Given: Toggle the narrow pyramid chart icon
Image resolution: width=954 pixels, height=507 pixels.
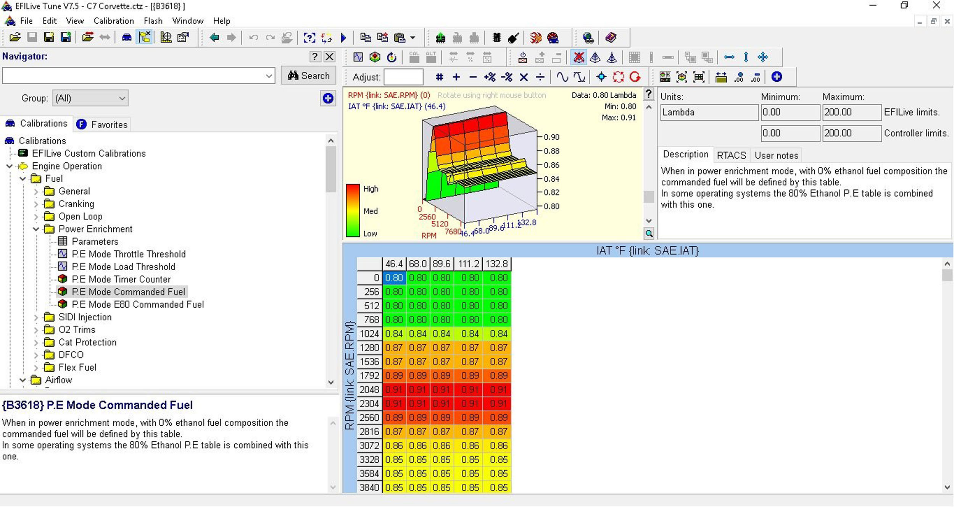Looking at the screenshot, I should [x=612, y=57].
